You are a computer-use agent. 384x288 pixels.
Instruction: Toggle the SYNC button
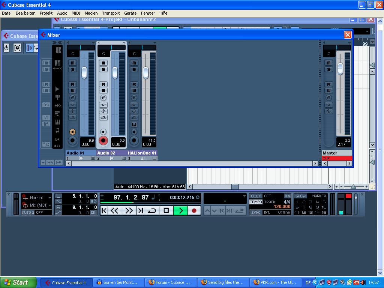click(256, 212)
